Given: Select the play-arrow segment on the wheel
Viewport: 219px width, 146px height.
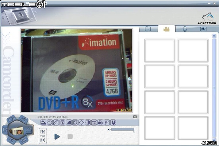Looking at the screenshot, I should click(x=12, y=140).
